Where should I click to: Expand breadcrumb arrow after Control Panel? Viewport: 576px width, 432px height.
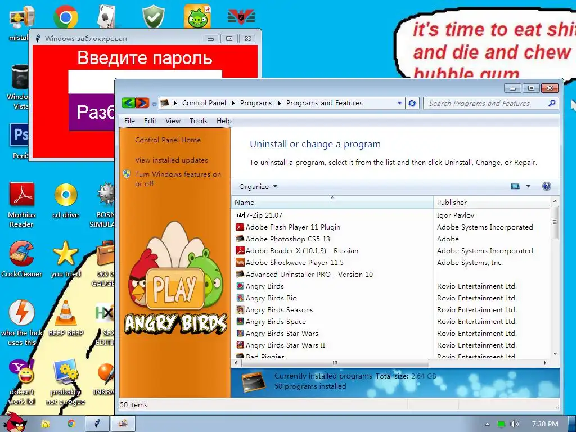(x=233, y=103)
